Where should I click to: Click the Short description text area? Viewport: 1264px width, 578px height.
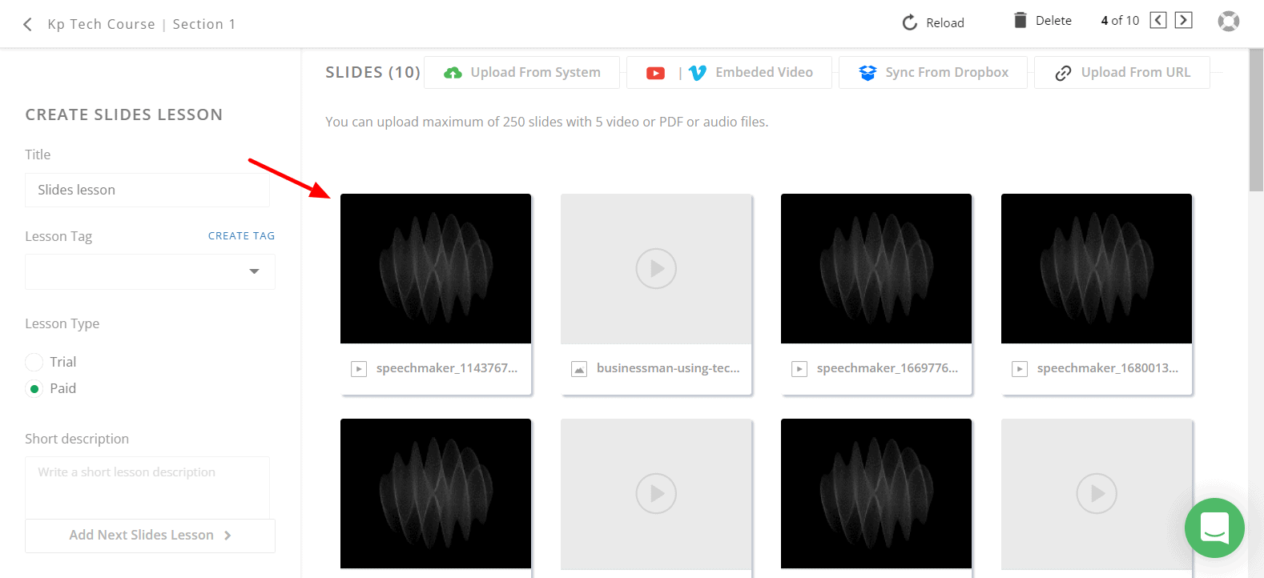pos(147,487)
